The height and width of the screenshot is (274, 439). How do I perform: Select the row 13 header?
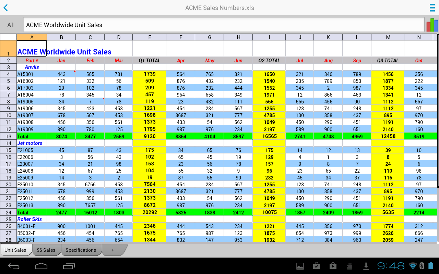[x=8, y=136]
